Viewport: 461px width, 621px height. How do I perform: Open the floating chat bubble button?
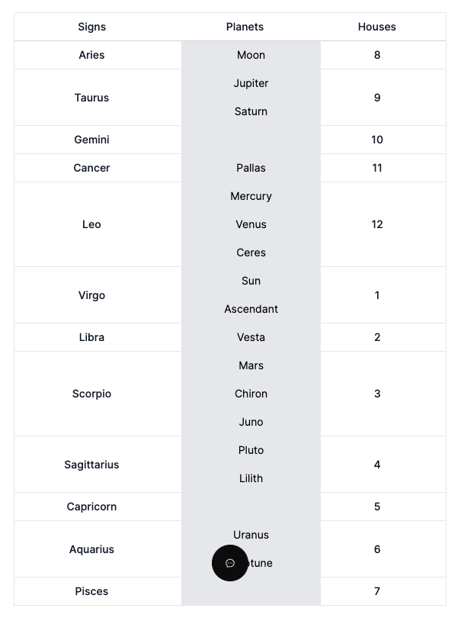[x=230, y=563]
